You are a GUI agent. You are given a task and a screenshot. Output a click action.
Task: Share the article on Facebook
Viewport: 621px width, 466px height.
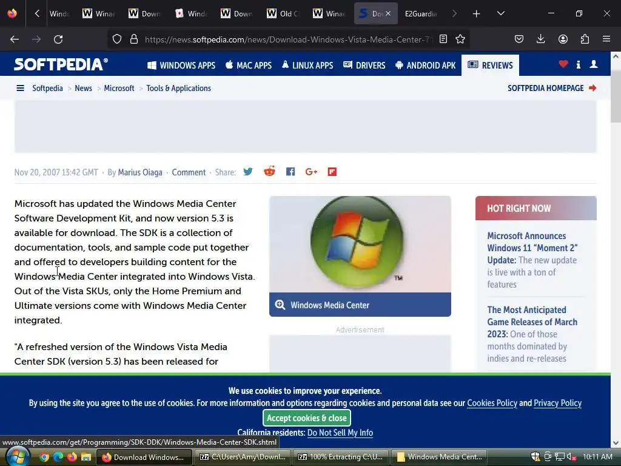[x=290, y=172]
